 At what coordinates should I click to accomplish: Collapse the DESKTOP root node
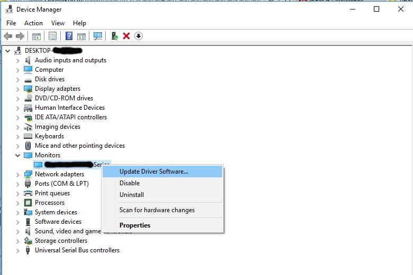click(x=8, y=51)
